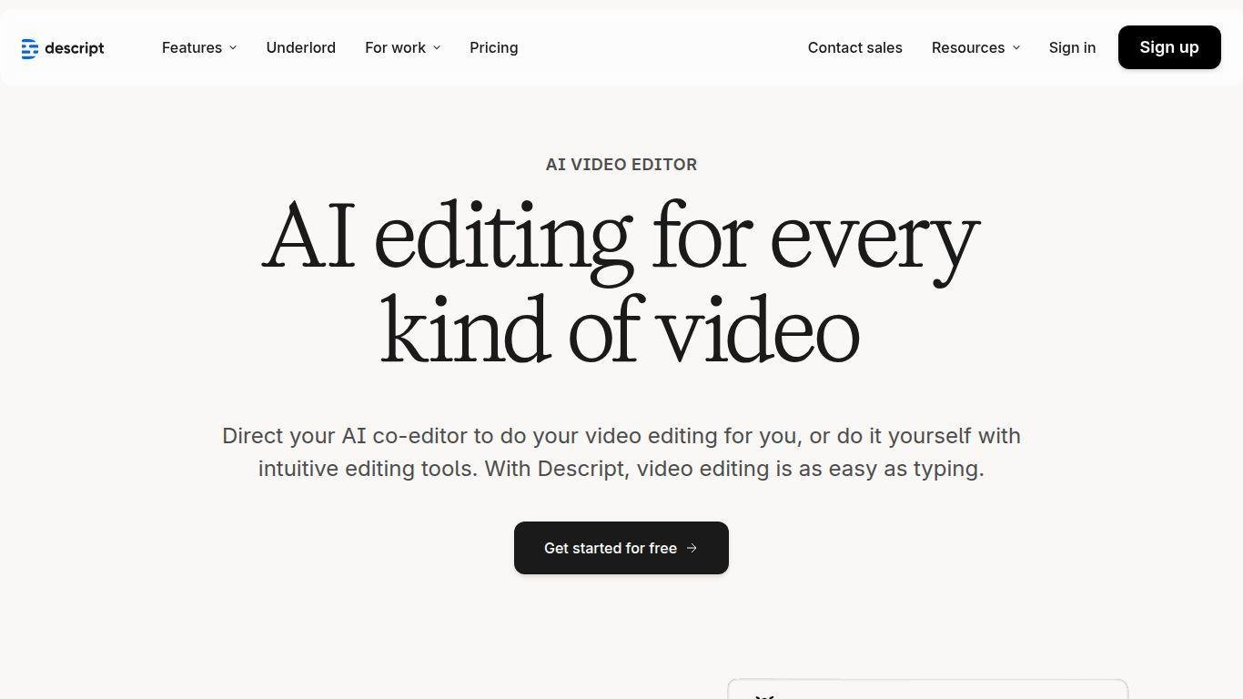This screenshot has width=1243, height=699.
Task: Expand the Resources dropdown chevron
Action: pos(1016,47)
